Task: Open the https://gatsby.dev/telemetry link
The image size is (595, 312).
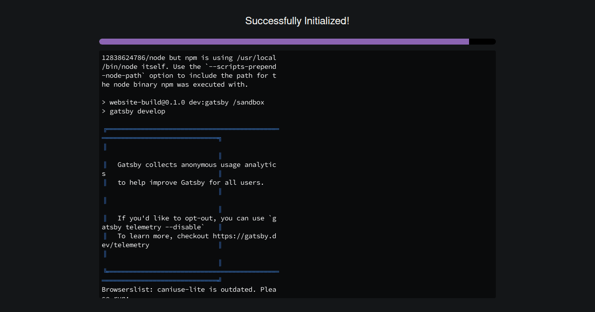Action: (x=244, y=236)
